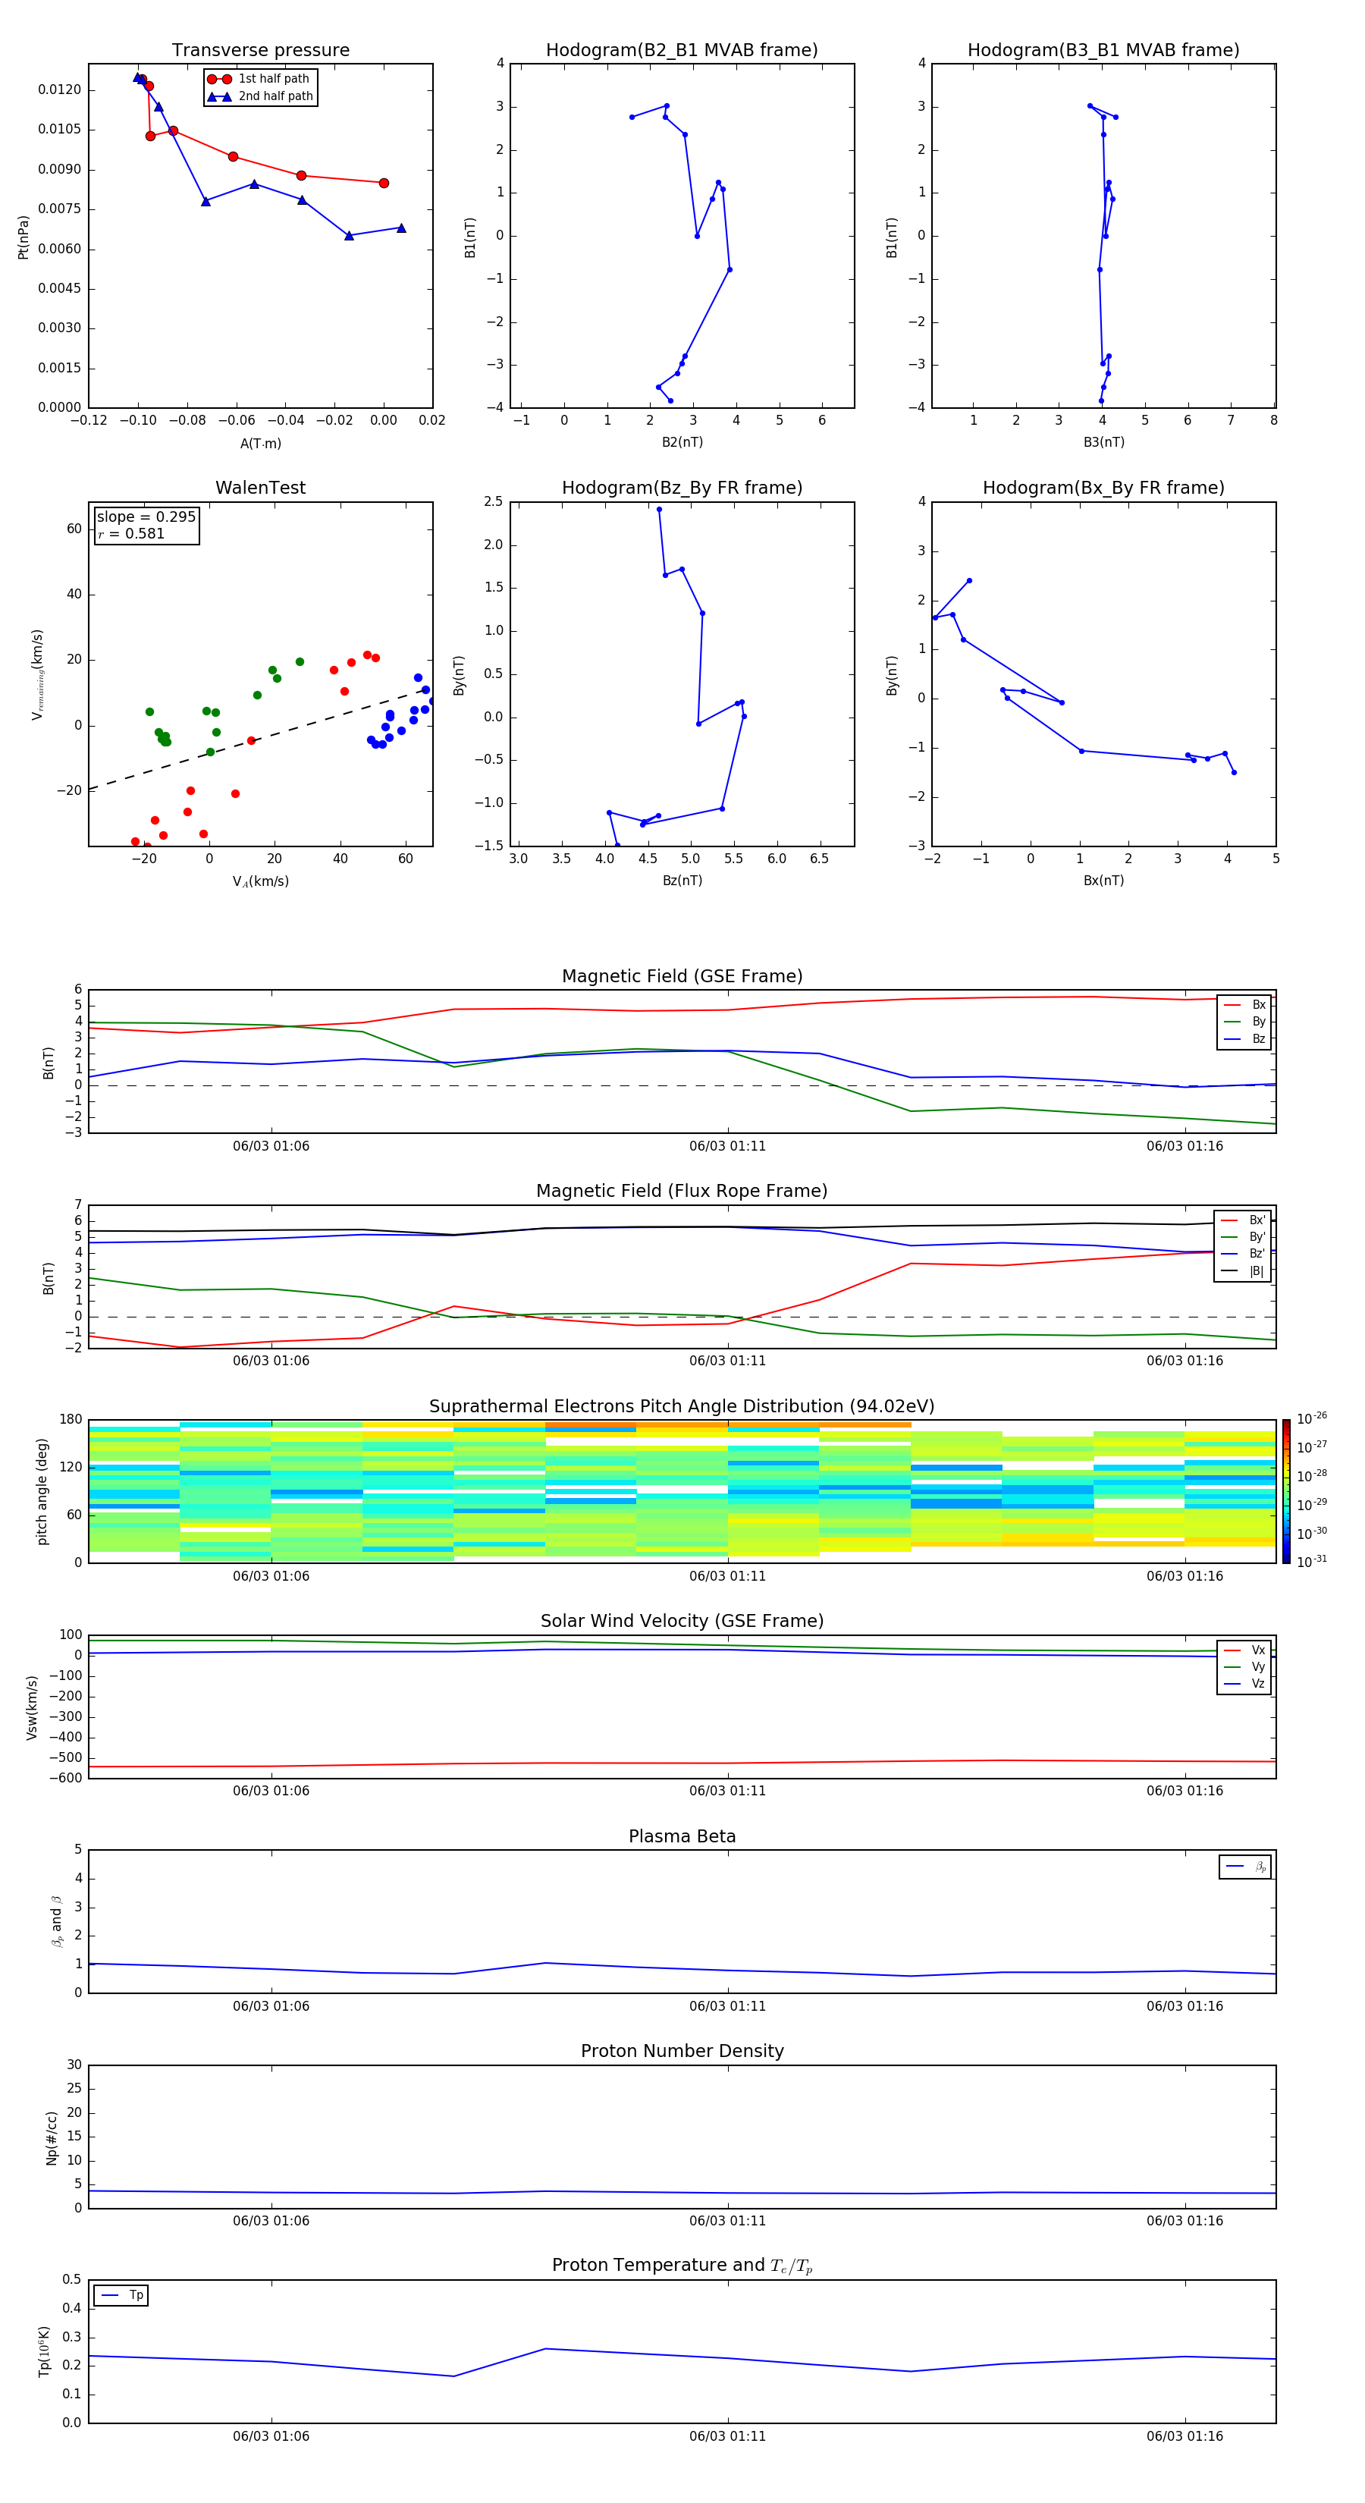The height and width of the screenshot is (2503, 1365).
Task: Click the Bx' legend entry in flux rope plot
Action: (x=1243, y=1220)
